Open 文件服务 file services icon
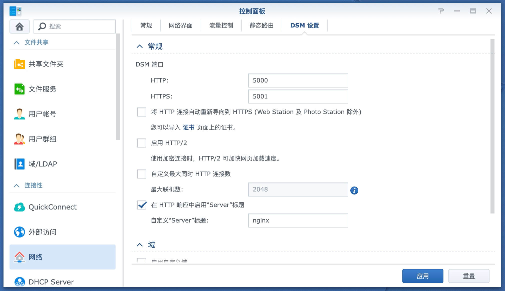 coord(20,89)
